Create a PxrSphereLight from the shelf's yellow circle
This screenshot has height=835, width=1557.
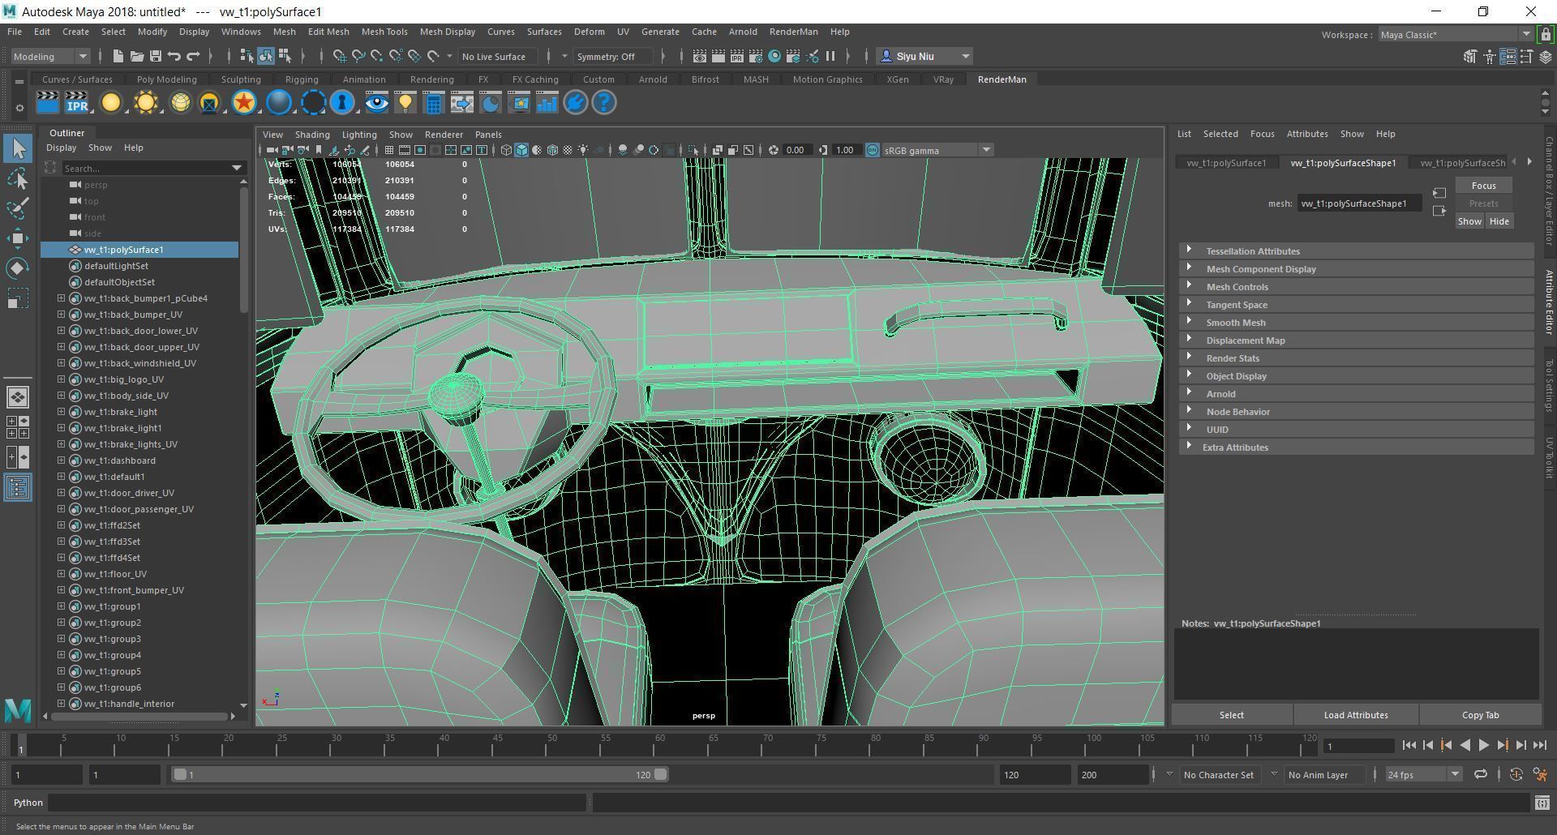(x=111, y=103)
